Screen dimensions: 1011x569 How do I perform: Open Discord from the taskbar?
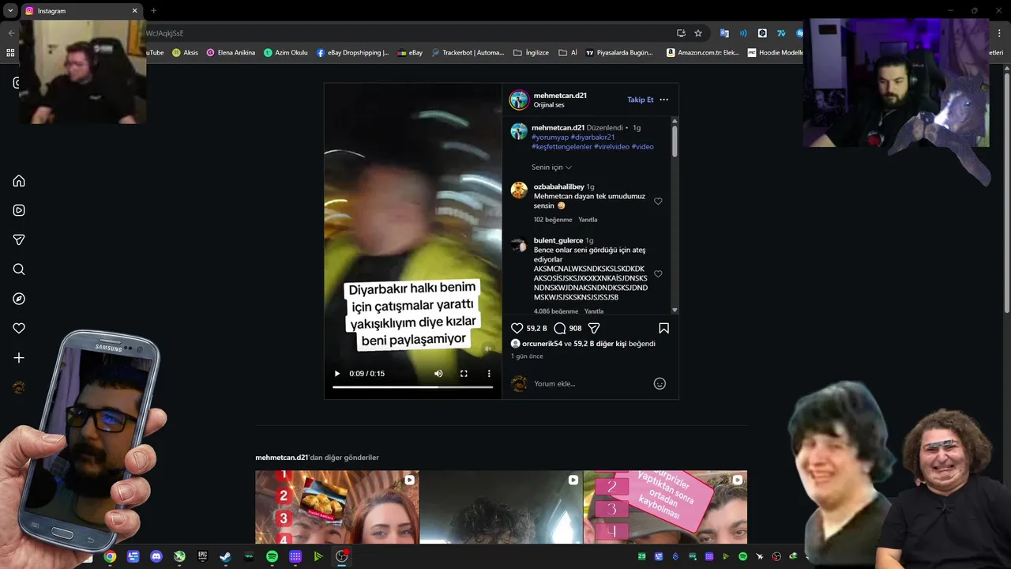click(x=156, y=556)
